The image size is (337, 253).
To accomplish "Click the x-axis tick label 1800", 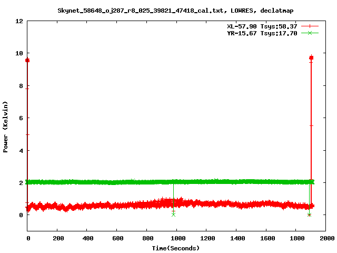I will [297, 238].
